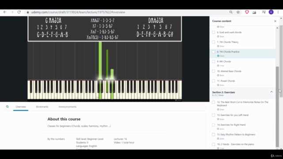Bookmark this page with the star icon
Viewport: 283px width, 159px height.
(x=238, y=12)
